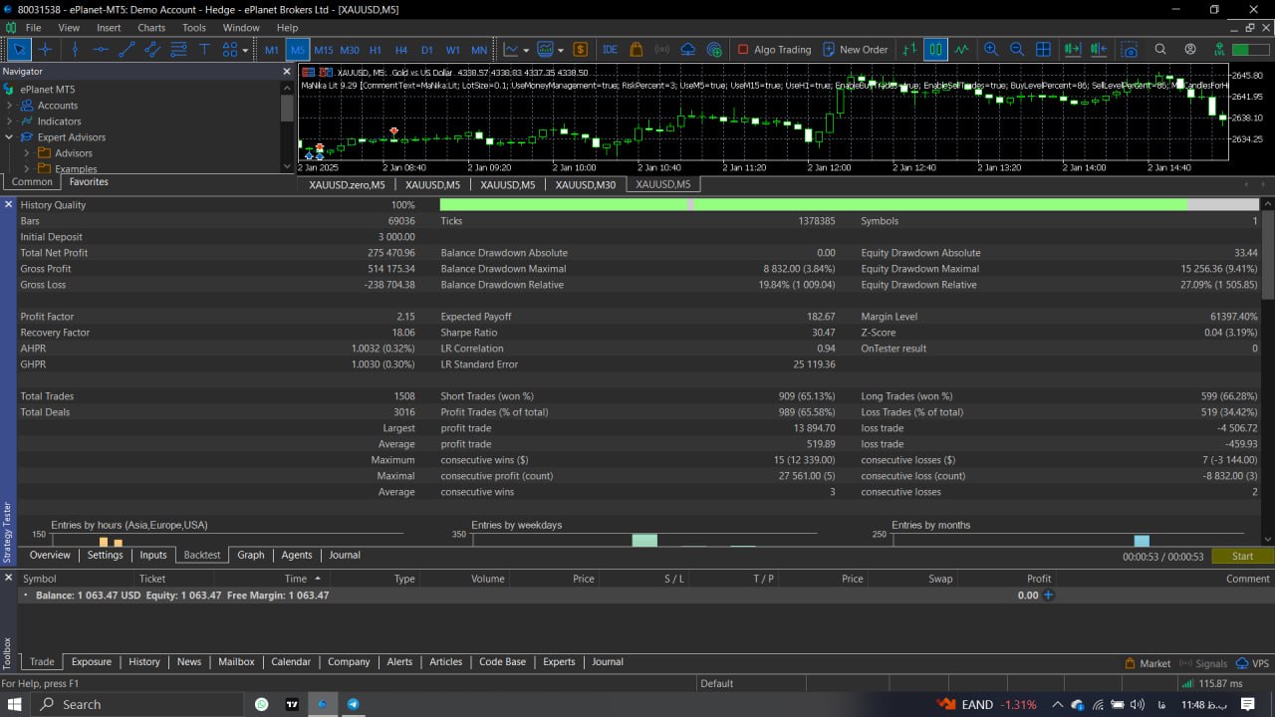Switch timeframe to M15
The height and width of the screenshot is (717, 1275).
click(x=324, y=50)
